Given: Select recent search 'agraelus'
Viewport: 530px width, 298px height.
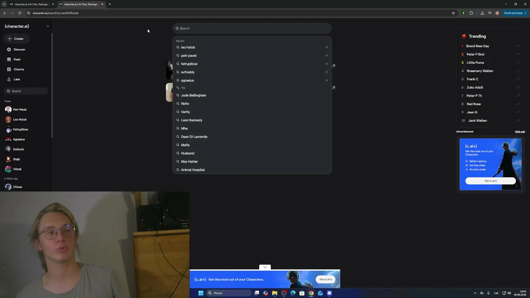Looking at the screenshot, I should coord(187,80).
